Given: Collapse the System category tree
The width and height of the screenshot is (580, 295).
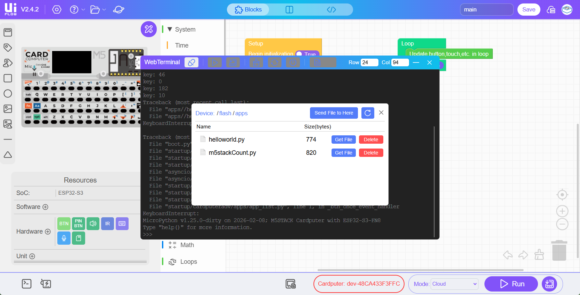Looking at the screenshot, I should 170,29.
